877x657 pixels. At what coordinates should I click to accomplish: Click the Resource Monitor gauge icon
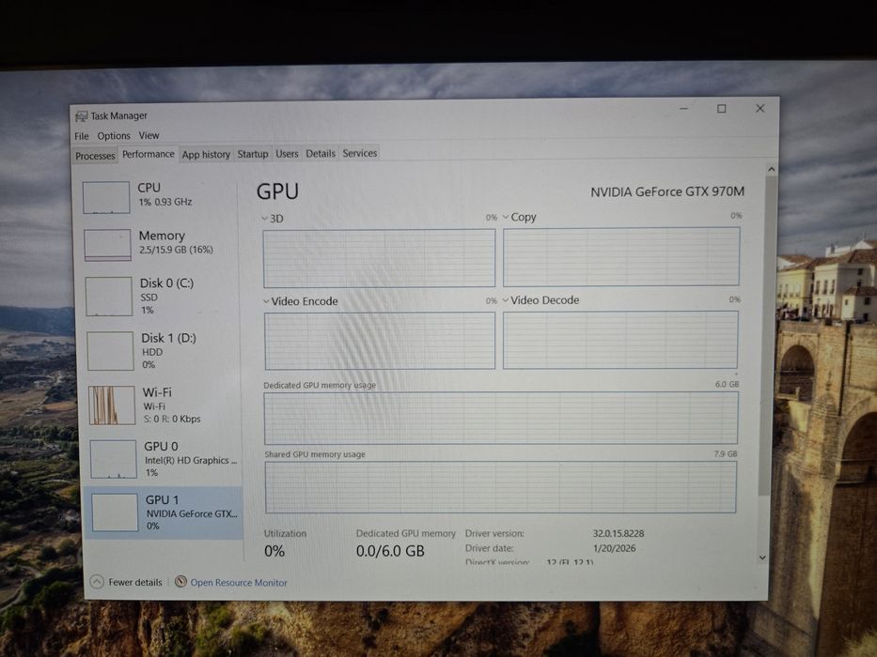click(x=180, y=582)
